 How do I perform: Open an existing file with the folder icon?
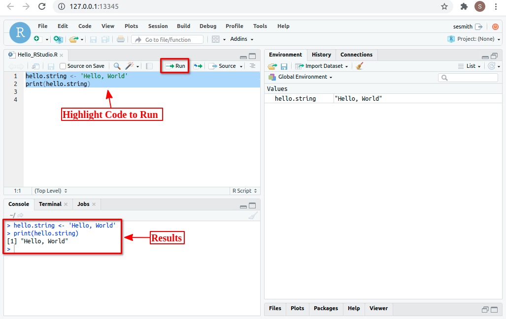[x=75, y=38]
